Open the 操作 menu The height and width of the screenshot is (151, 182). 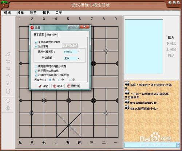[20, 13]
